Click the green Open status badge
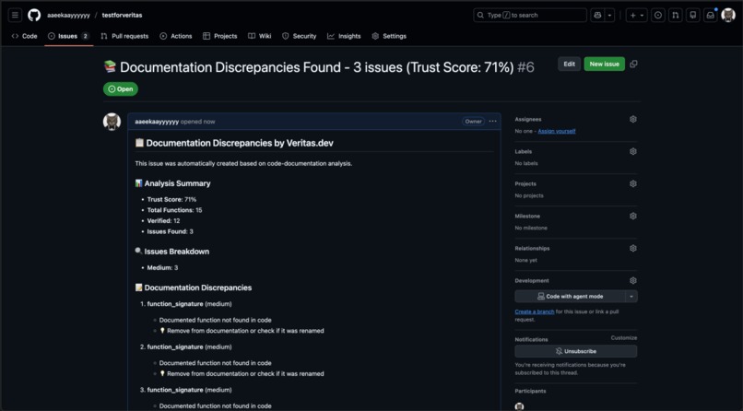The height and width of the screenshot is (411, 743). [121, 89]
